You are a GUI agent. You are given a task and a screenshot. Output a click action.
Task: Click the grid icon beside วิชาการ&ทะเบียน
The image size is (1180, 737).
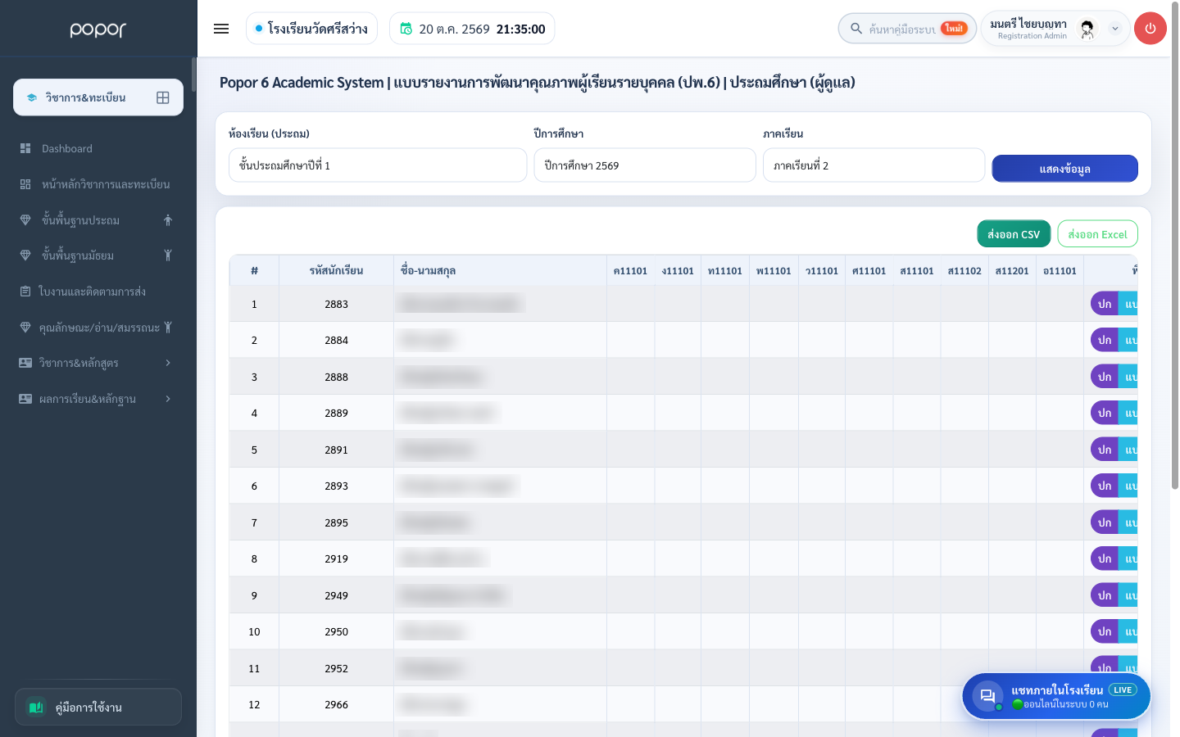click(163, 97)
